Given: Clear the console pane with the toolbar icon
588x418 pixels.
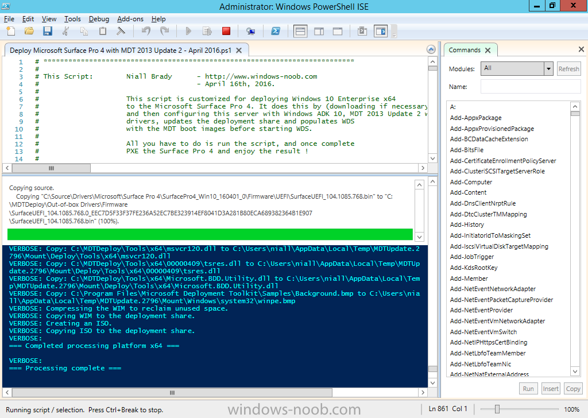Looking at the screenshot, I should 121,31.
